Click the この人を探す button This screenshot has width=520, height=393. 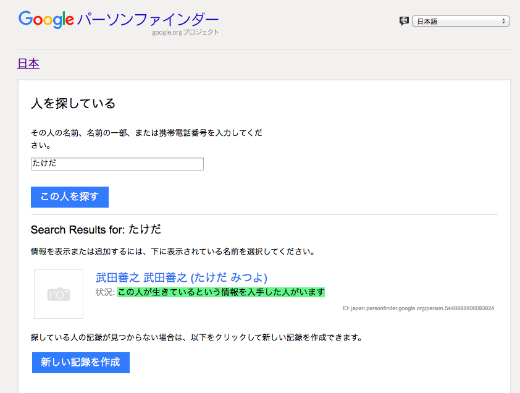(x=70, y=197)
